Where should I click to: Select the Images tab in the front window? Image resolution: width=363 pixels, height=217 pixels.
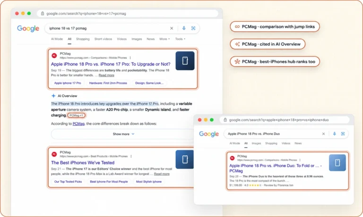(256, 143)
